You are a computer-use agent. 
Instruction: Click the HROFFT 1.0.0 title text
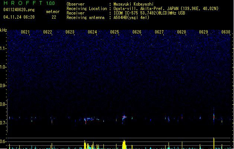pos(29,3)
